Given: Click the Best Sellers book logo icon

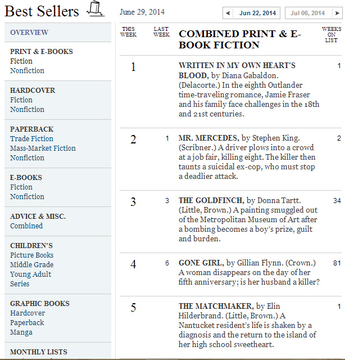Looking at the screenshot, I should pos(96,9).
